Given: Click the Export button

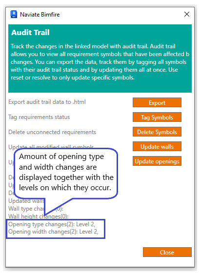Looking at the screenshot, I should click(157, 102).
